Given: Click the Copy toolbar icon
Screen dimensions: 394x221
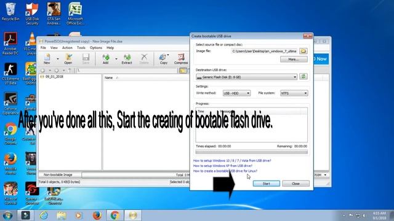Looking at the screenshot, I should coord(164,59).
